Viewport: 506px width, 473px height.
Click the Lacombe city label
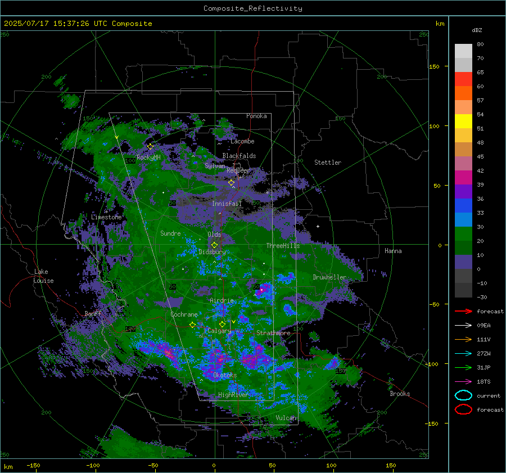point(242,141)
